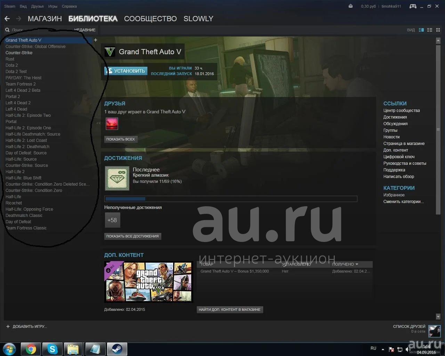This screenshot has height=356, width=445.
Task: Switch to the list view mode
Action: (430, 30)
